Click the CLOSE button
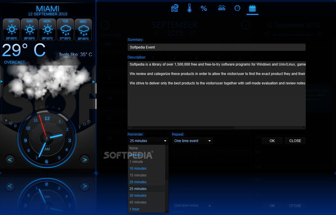336x215 pixels. pos(295,141)
